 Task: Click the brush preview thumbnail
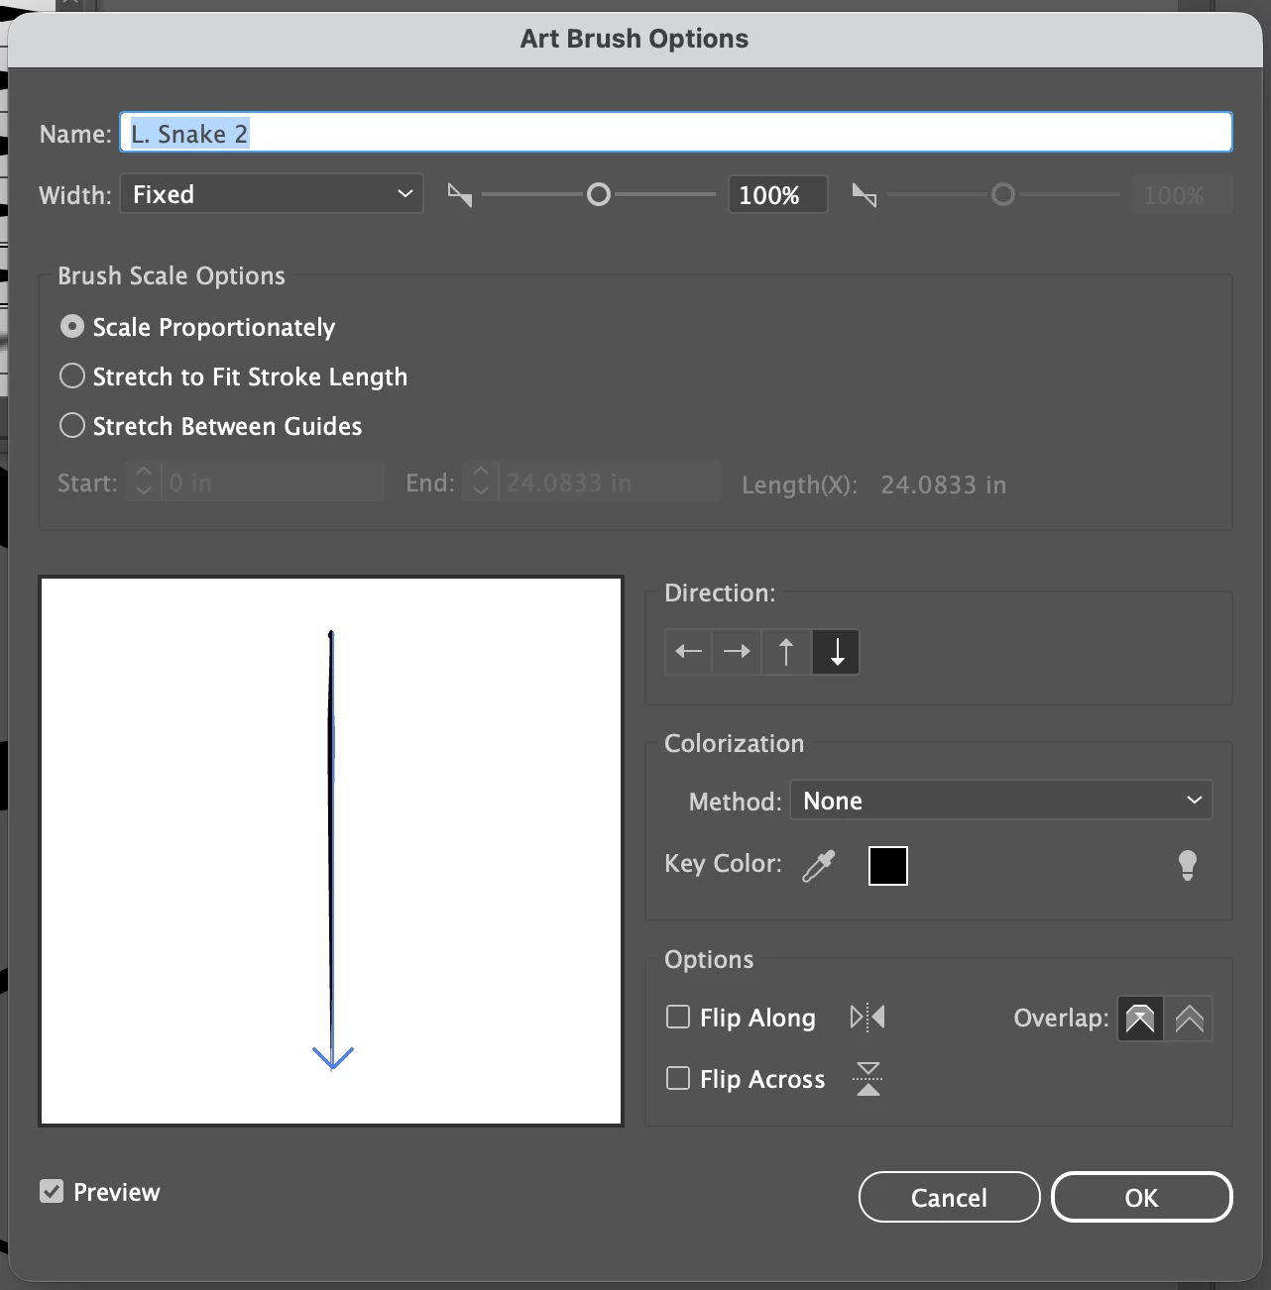[x=331, y=851]
